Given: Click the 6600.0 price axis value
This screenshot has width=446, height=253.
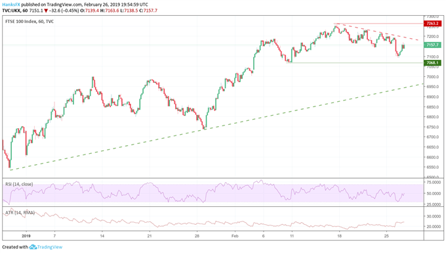Looking at the screenshot, I should coord(432,157).
